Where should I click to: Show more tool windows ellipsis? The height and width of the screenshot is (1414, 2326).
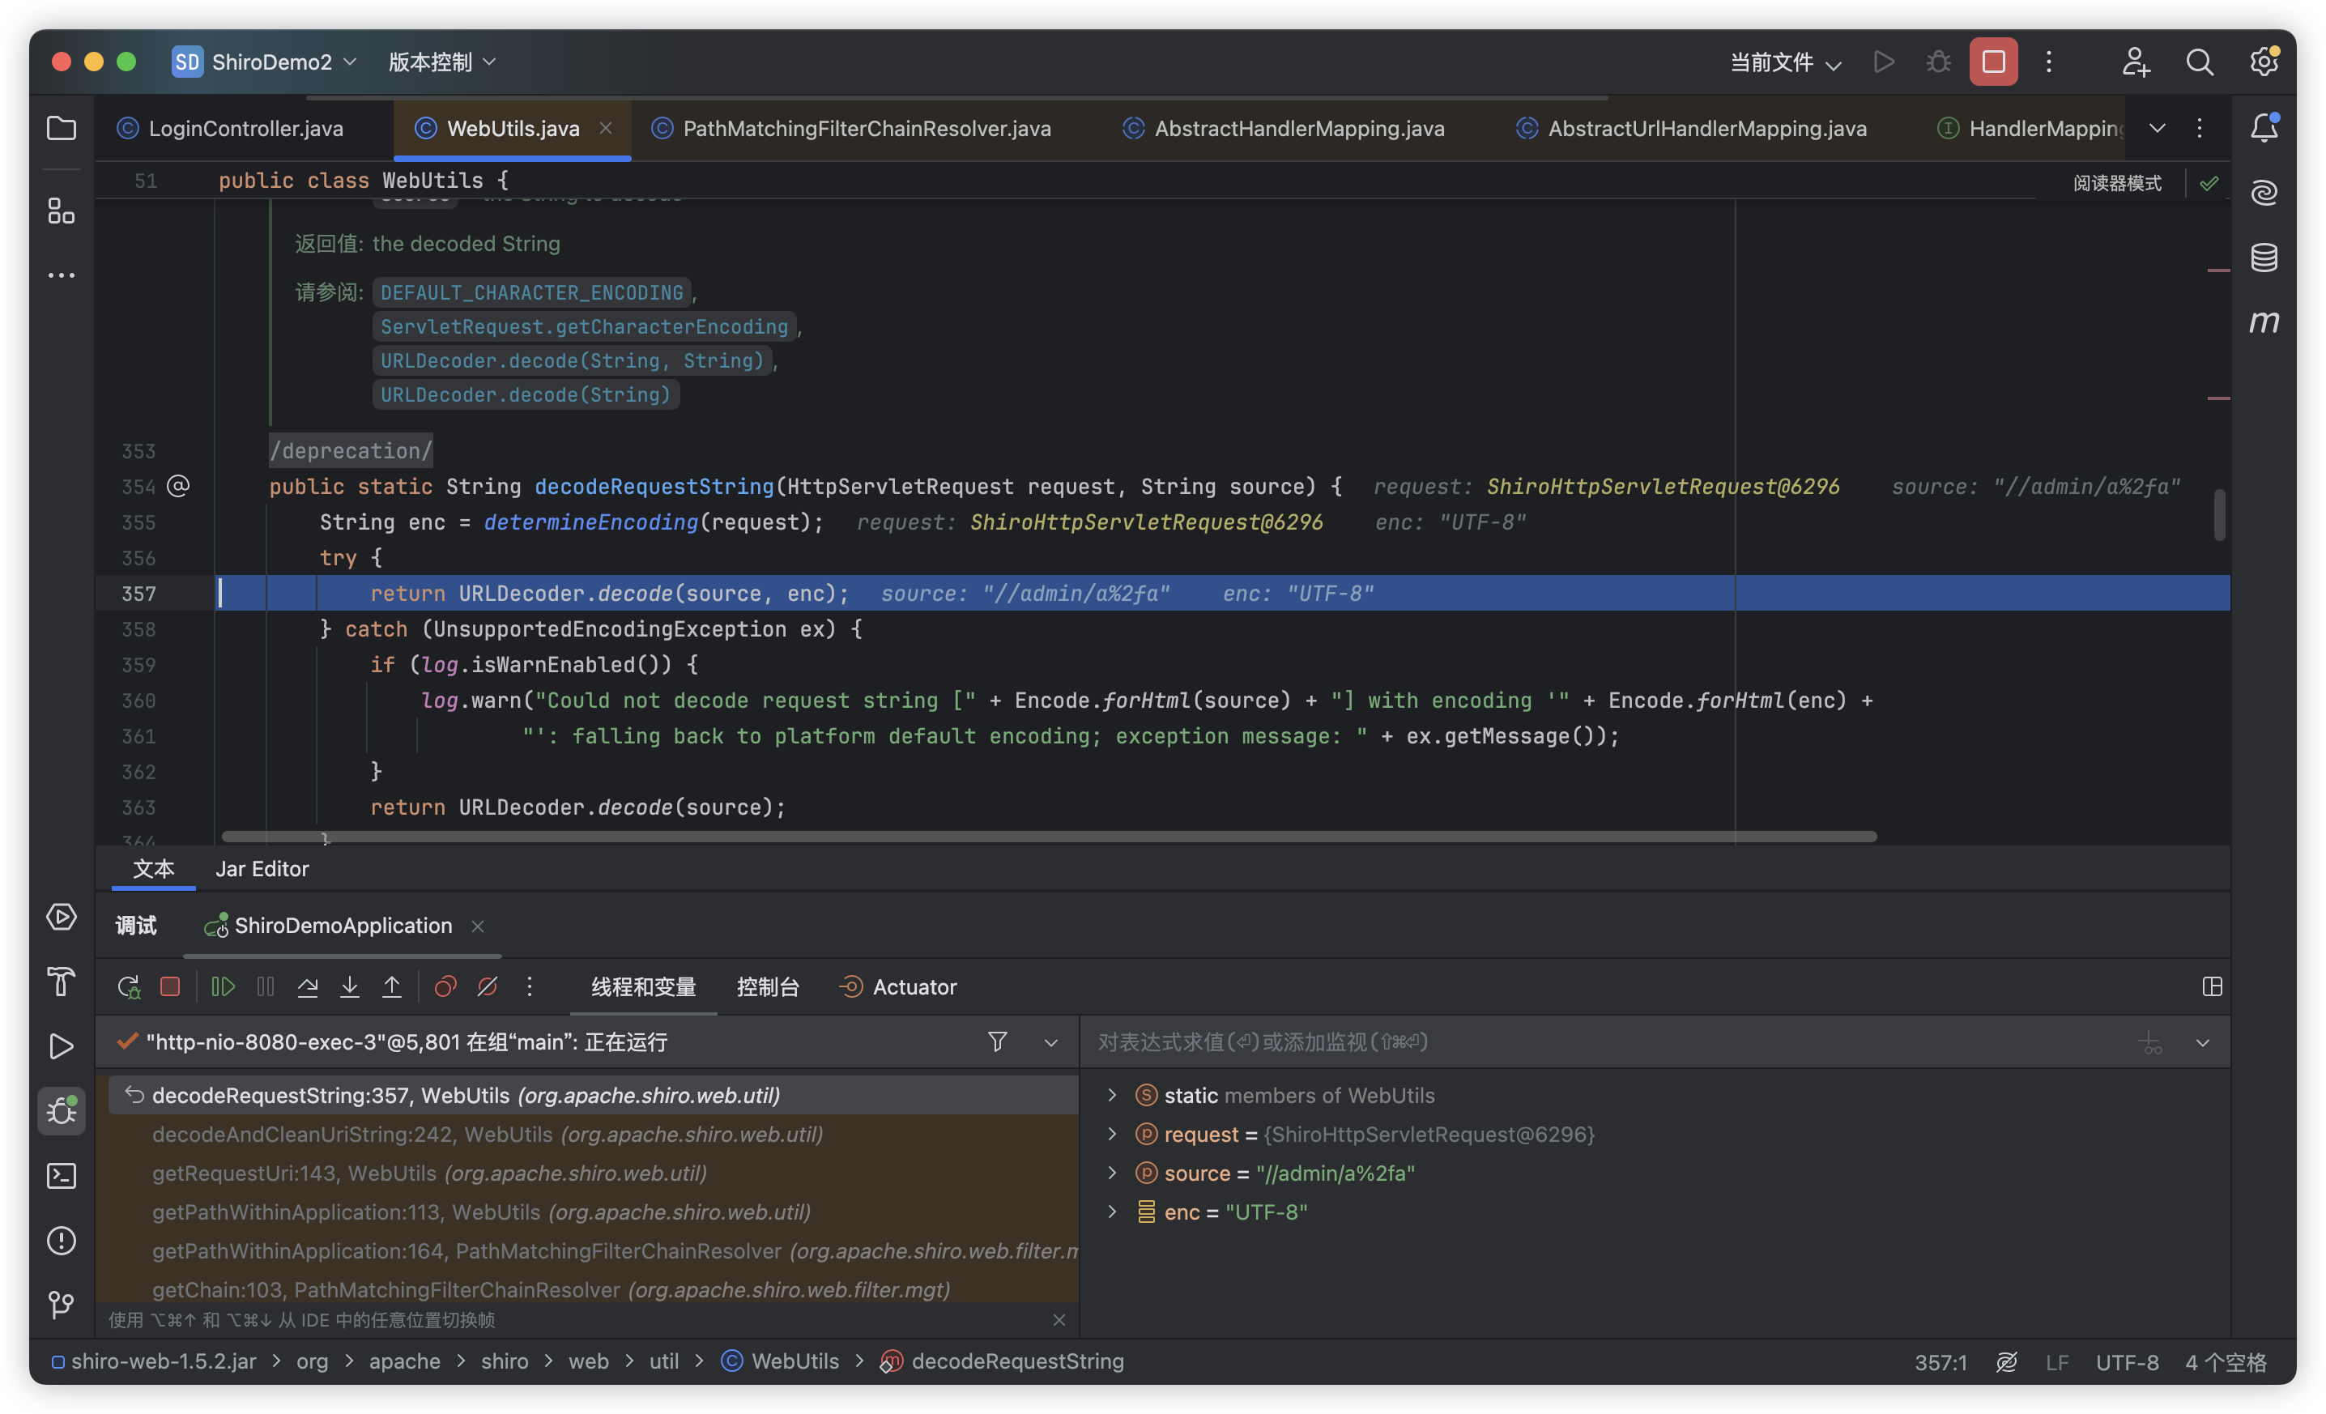pyautogui.click(x=62, y=275)
